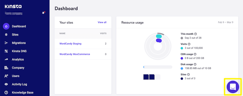Click the Knowledge Base question icon
Viewport: 243px width, 96px height.
pyautogui.click(x=6, y=93)
